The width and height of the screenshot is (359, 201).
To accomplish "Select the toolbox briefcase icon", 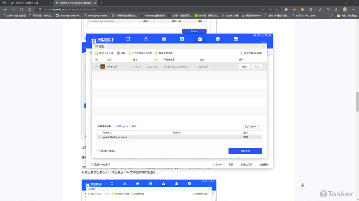I will [200, 39].
